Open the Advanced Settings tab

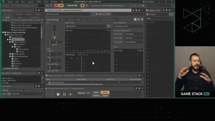pos(107,20)
